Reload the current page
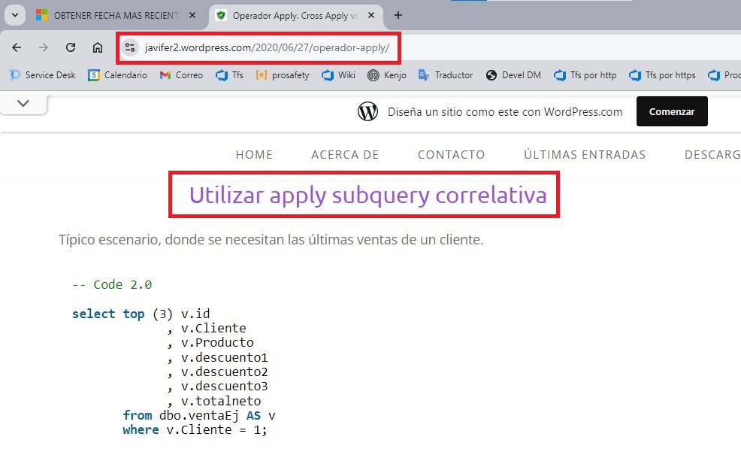 pos(71,47)
